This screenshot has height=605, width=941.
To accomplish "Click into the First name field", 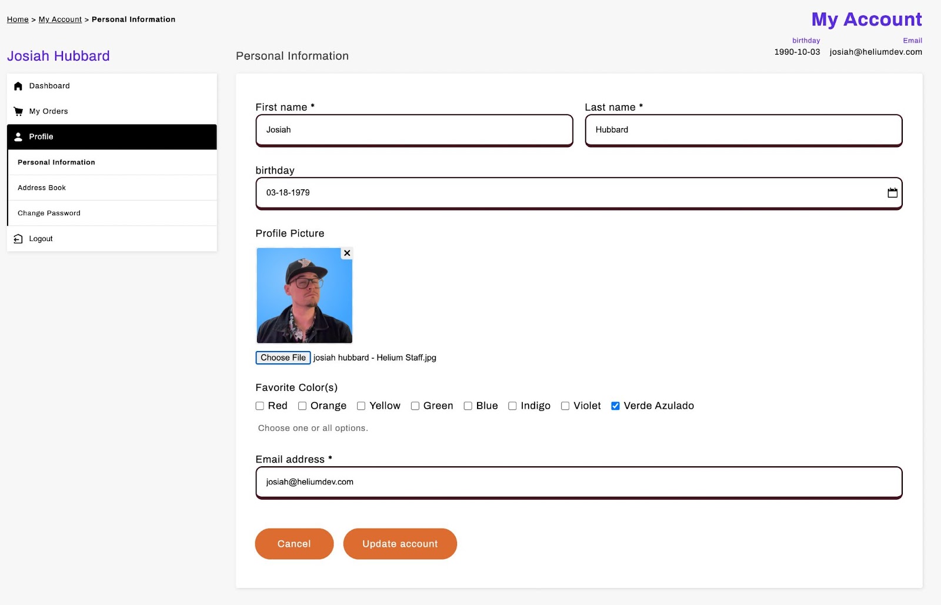I will [x=414, y=130].
